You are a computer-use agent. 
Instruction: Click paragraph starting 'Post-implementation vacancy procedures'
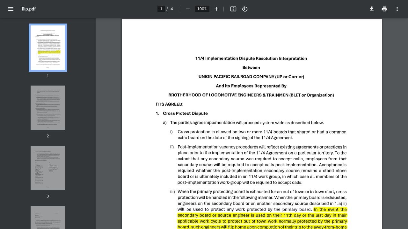[x=262, y=165]
